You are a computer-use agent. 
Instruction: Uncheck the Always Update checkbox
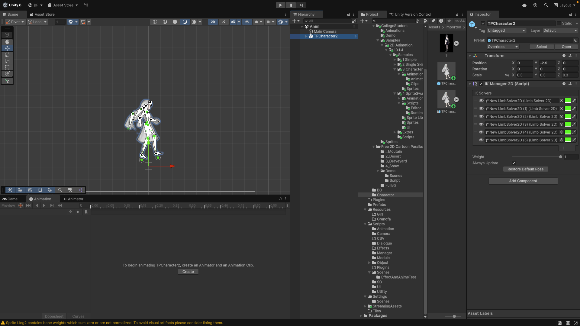[x=514, y=163]
